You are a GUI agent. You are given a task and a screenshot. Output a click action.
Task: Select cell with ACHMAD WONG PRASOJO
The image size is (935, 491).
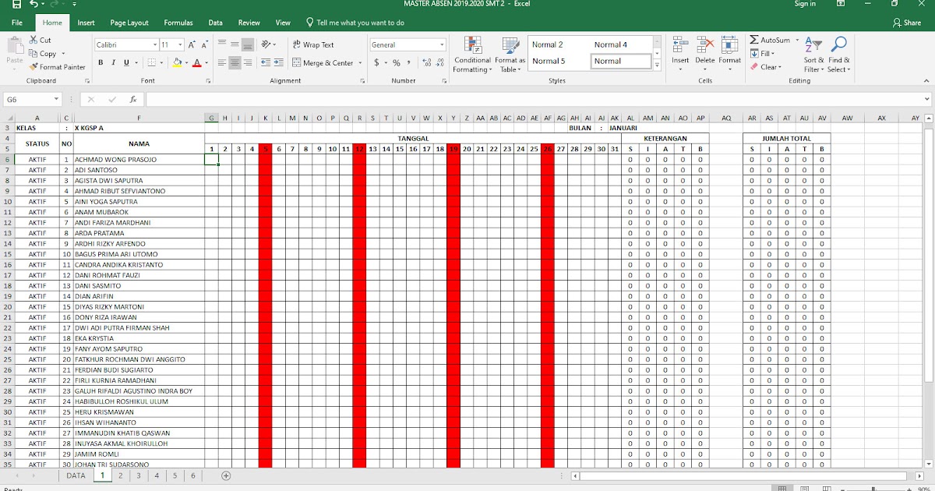139,160
